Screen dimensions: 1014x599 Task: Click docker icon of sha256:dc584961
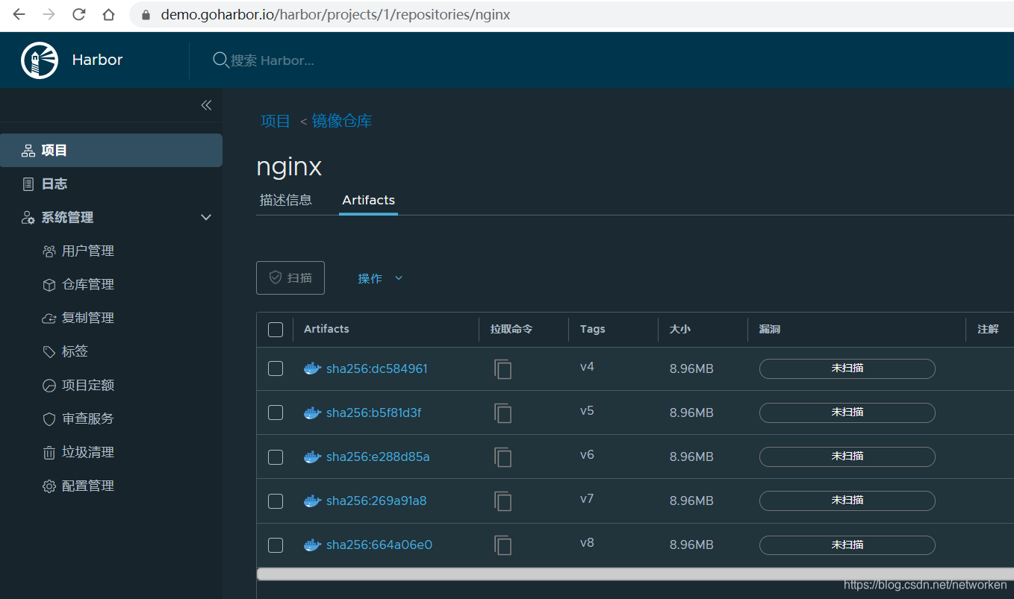coord(313,369)
